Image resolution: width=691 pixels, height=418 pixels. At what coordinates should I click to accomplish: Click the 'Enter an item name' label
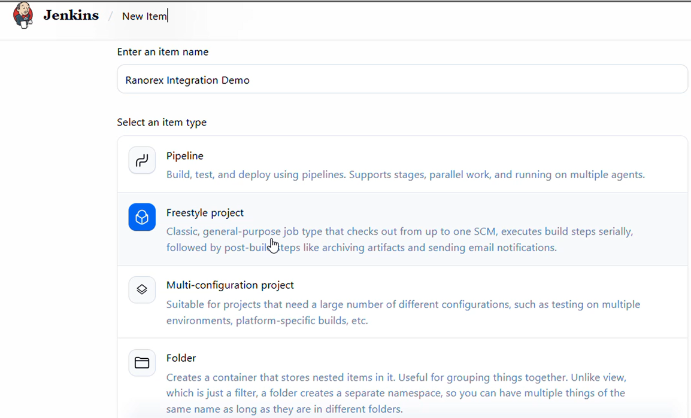[x=163, y=52]
